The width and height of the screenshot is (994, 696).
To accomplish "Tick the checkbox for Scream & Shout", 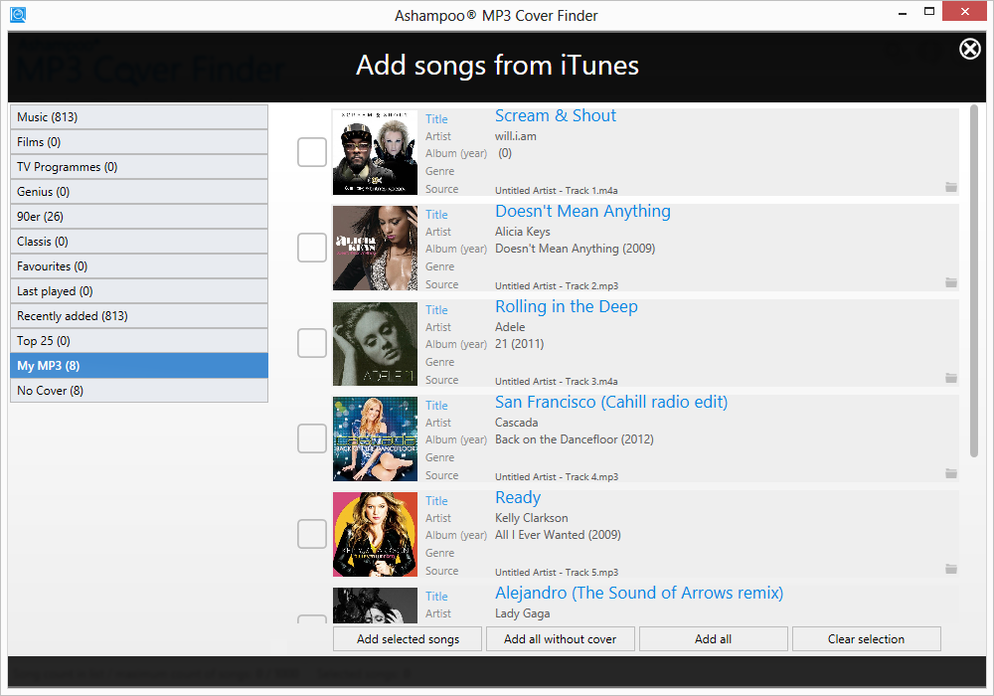I will point(312,152).
